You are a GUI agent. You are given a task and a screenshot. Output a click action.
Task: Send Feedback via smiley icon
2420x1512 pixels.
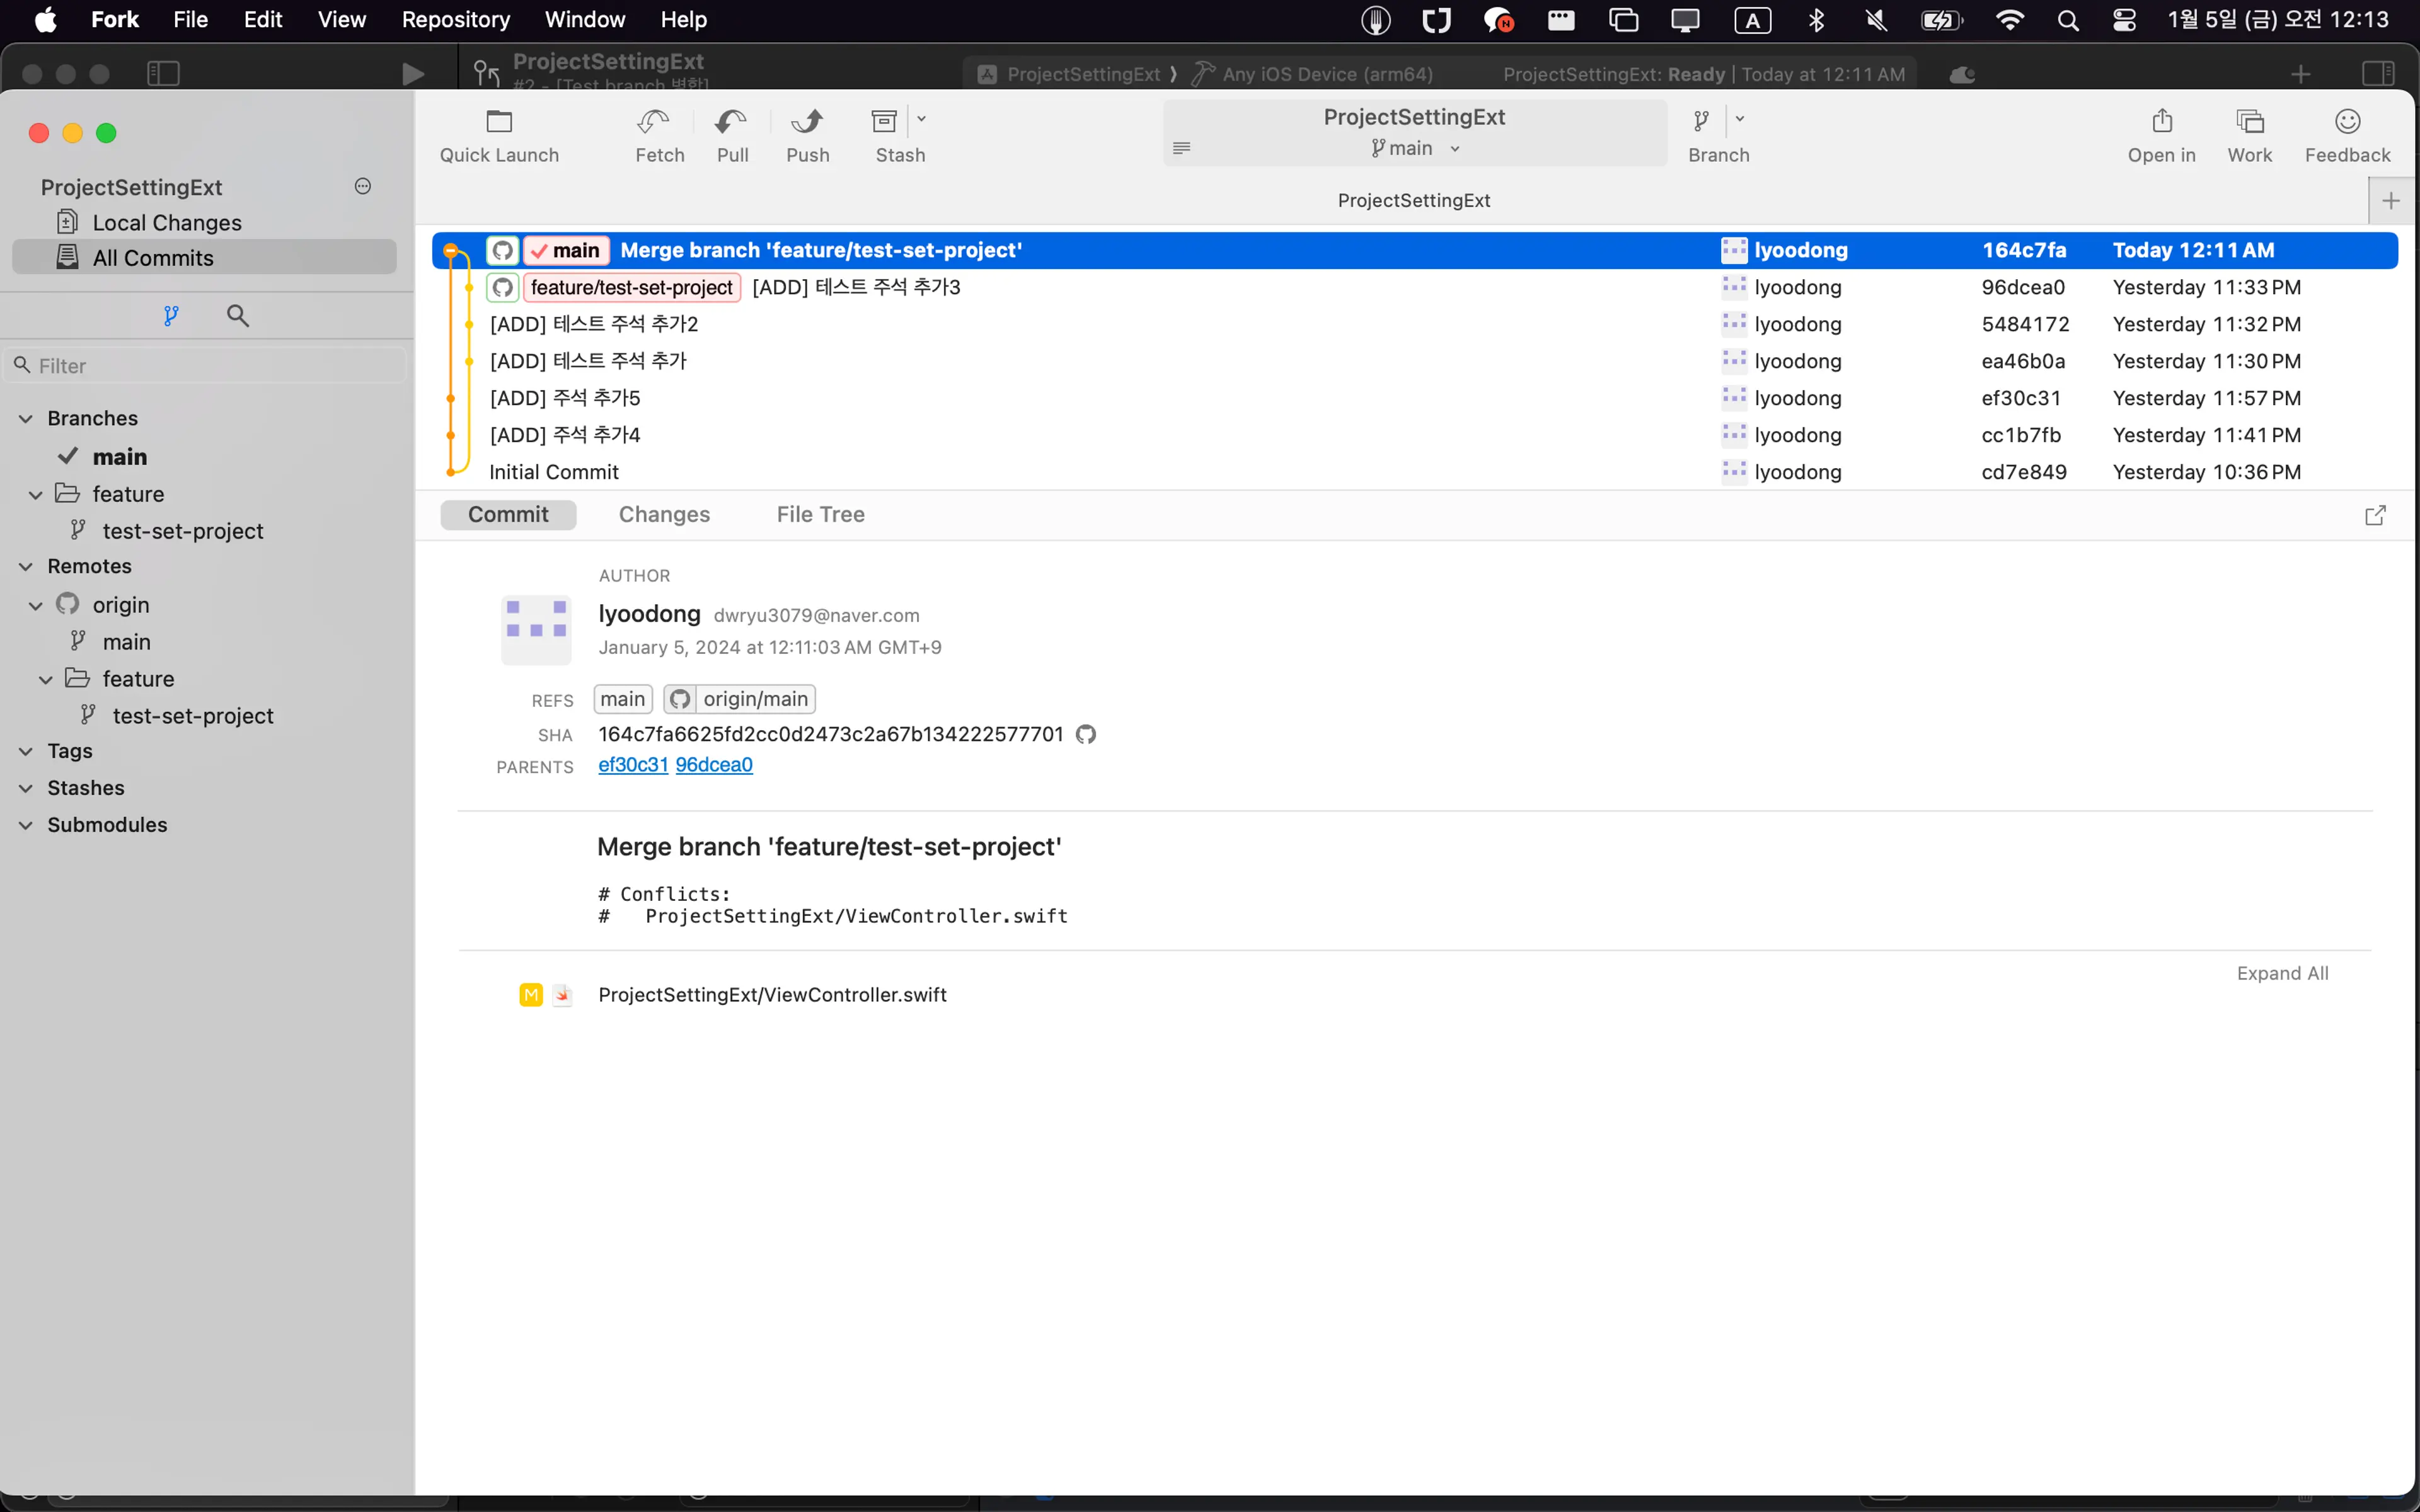[2347, 121]
